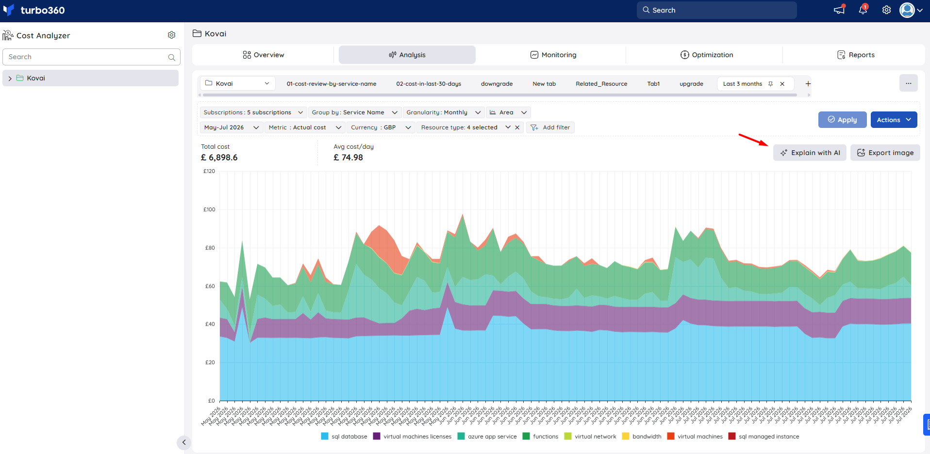The height and width of the screenshot is (454, 930).
Task: Open the Tab1 view tab
Action: point(653,84)
